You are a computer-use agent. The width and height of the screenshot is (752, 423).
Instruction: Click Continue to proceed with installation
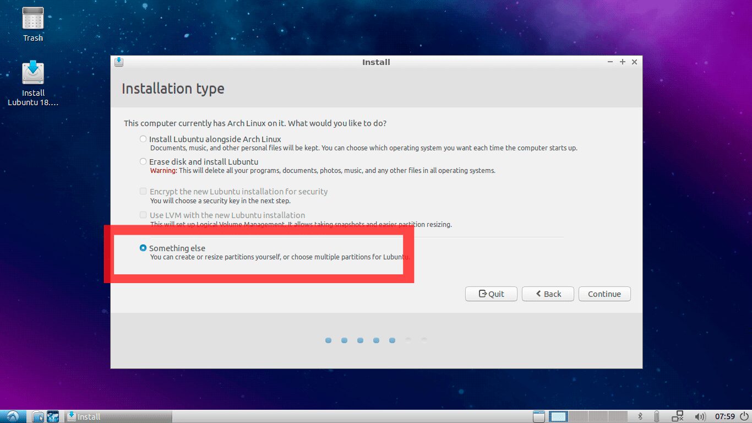(604, 294)
